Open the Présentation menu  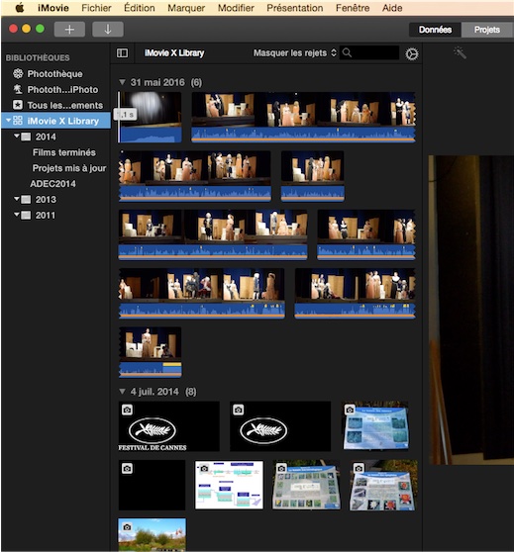pyautogui.click(x=295, y=8)
